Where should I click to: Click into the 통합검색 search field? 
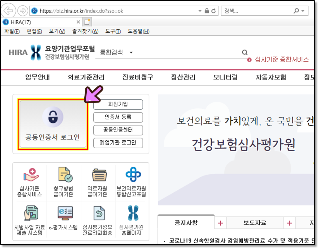point(186,52)
